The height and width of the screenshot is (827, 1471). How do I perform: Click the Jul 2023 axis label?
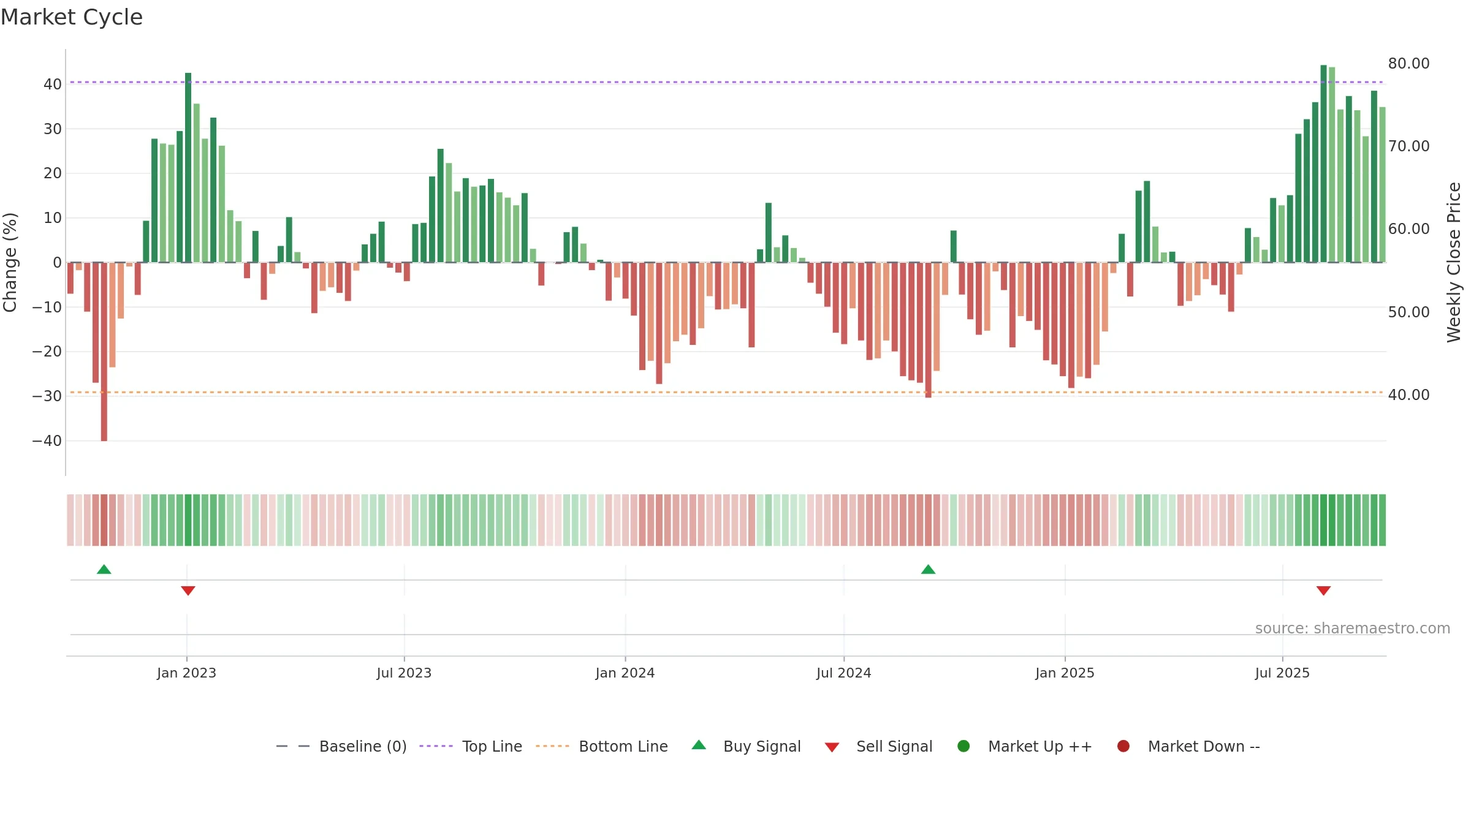(x=404, y=673)
